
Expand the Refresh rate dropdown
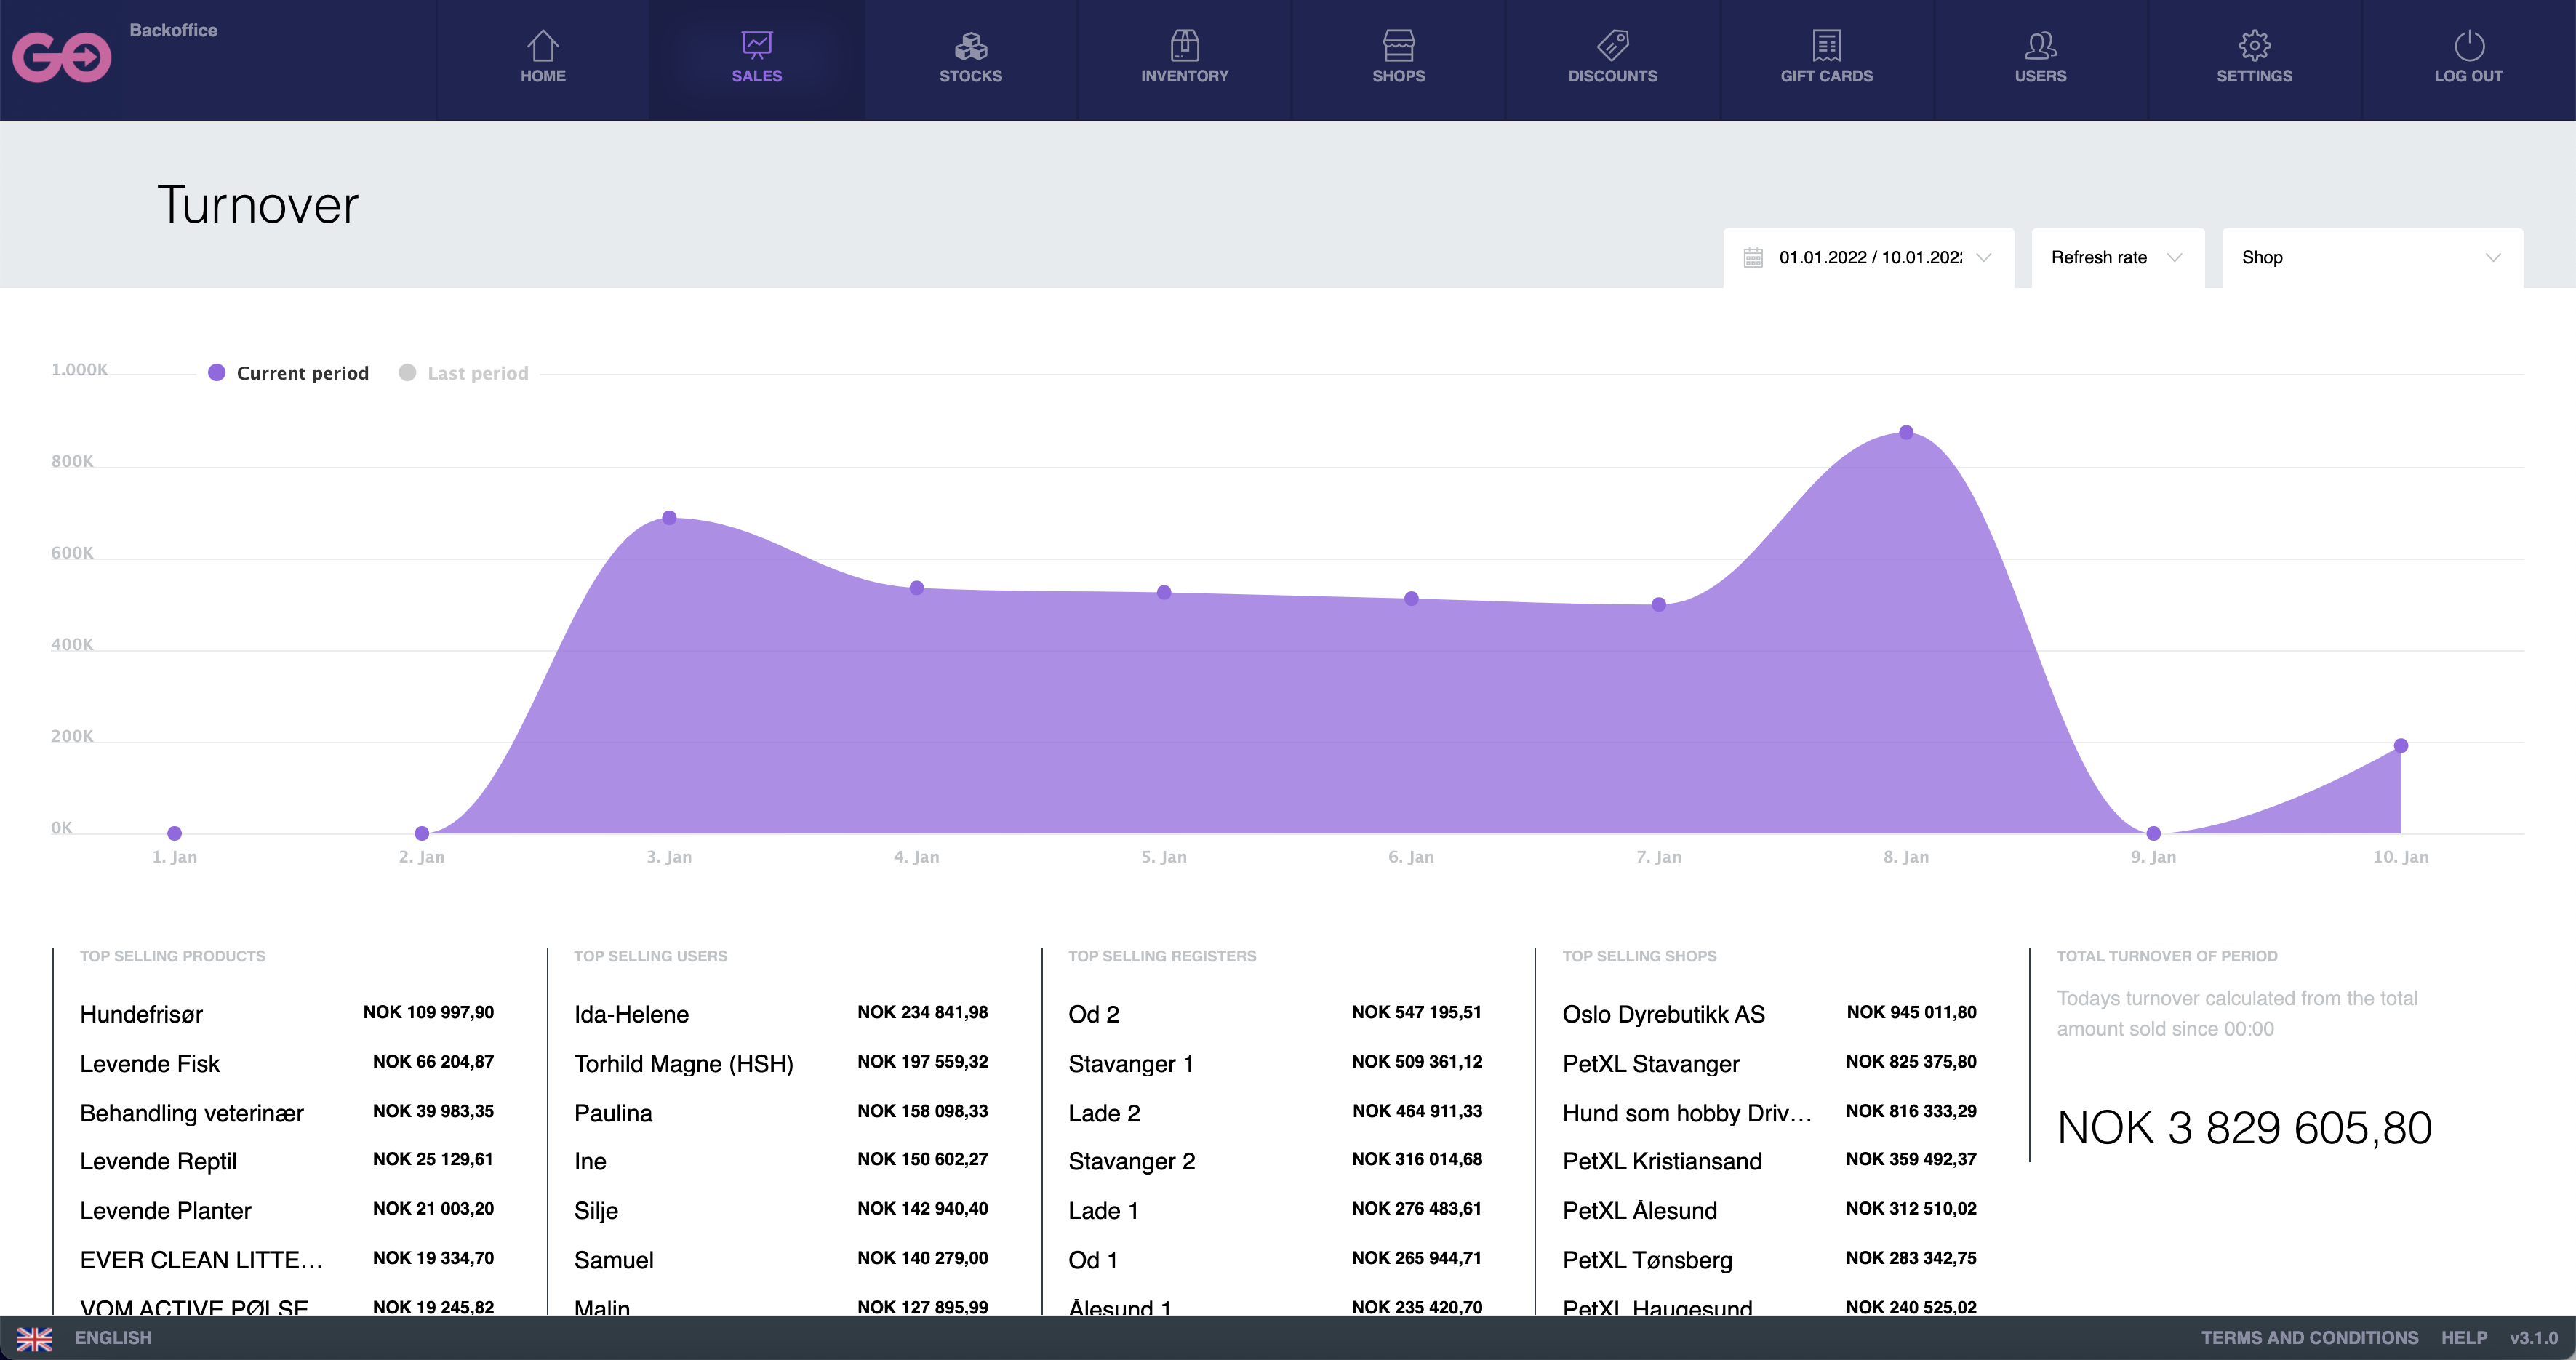2116,258
